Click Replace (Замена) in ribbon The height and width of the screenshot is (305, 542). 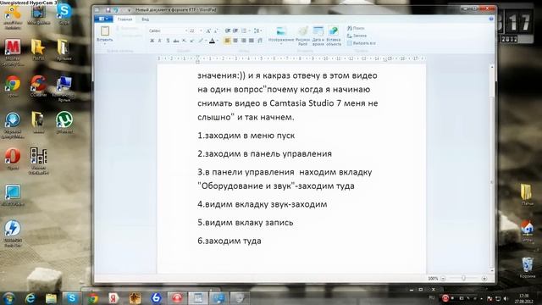[x=357, y=36]
